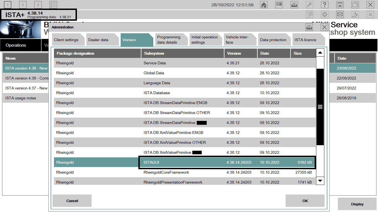The image size is (378, 212).
Task: Open the help question mark icon
Action: (325, 5)
